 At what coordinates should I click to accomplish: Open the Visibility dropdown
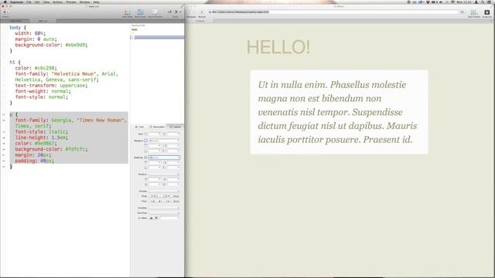click(x=164, y=208)
